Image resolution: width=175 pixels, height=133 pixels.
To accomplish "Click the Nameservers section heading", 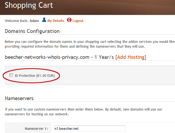I will (x=19, y=98).
